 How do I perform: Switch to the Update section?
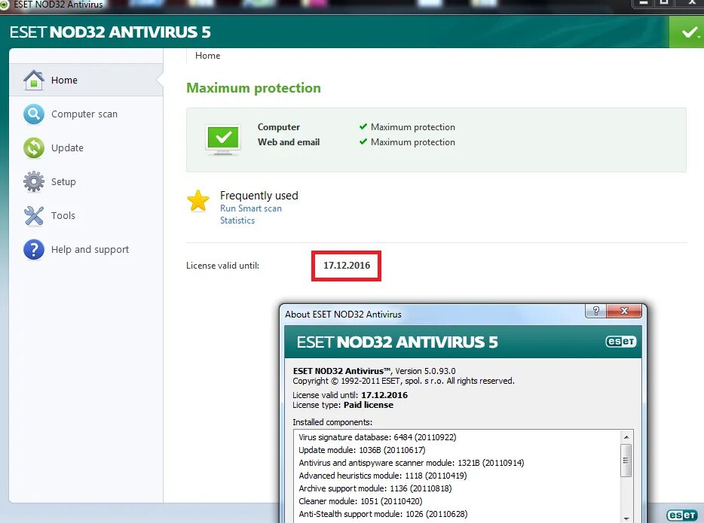coord(67,148)
